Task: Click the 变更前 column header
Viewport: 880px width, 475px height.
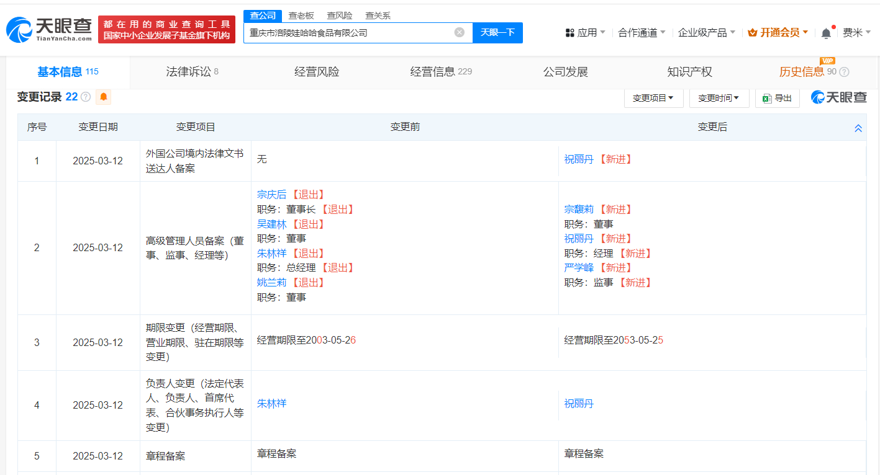Action: pyautogui.click(x=405, y=127)
